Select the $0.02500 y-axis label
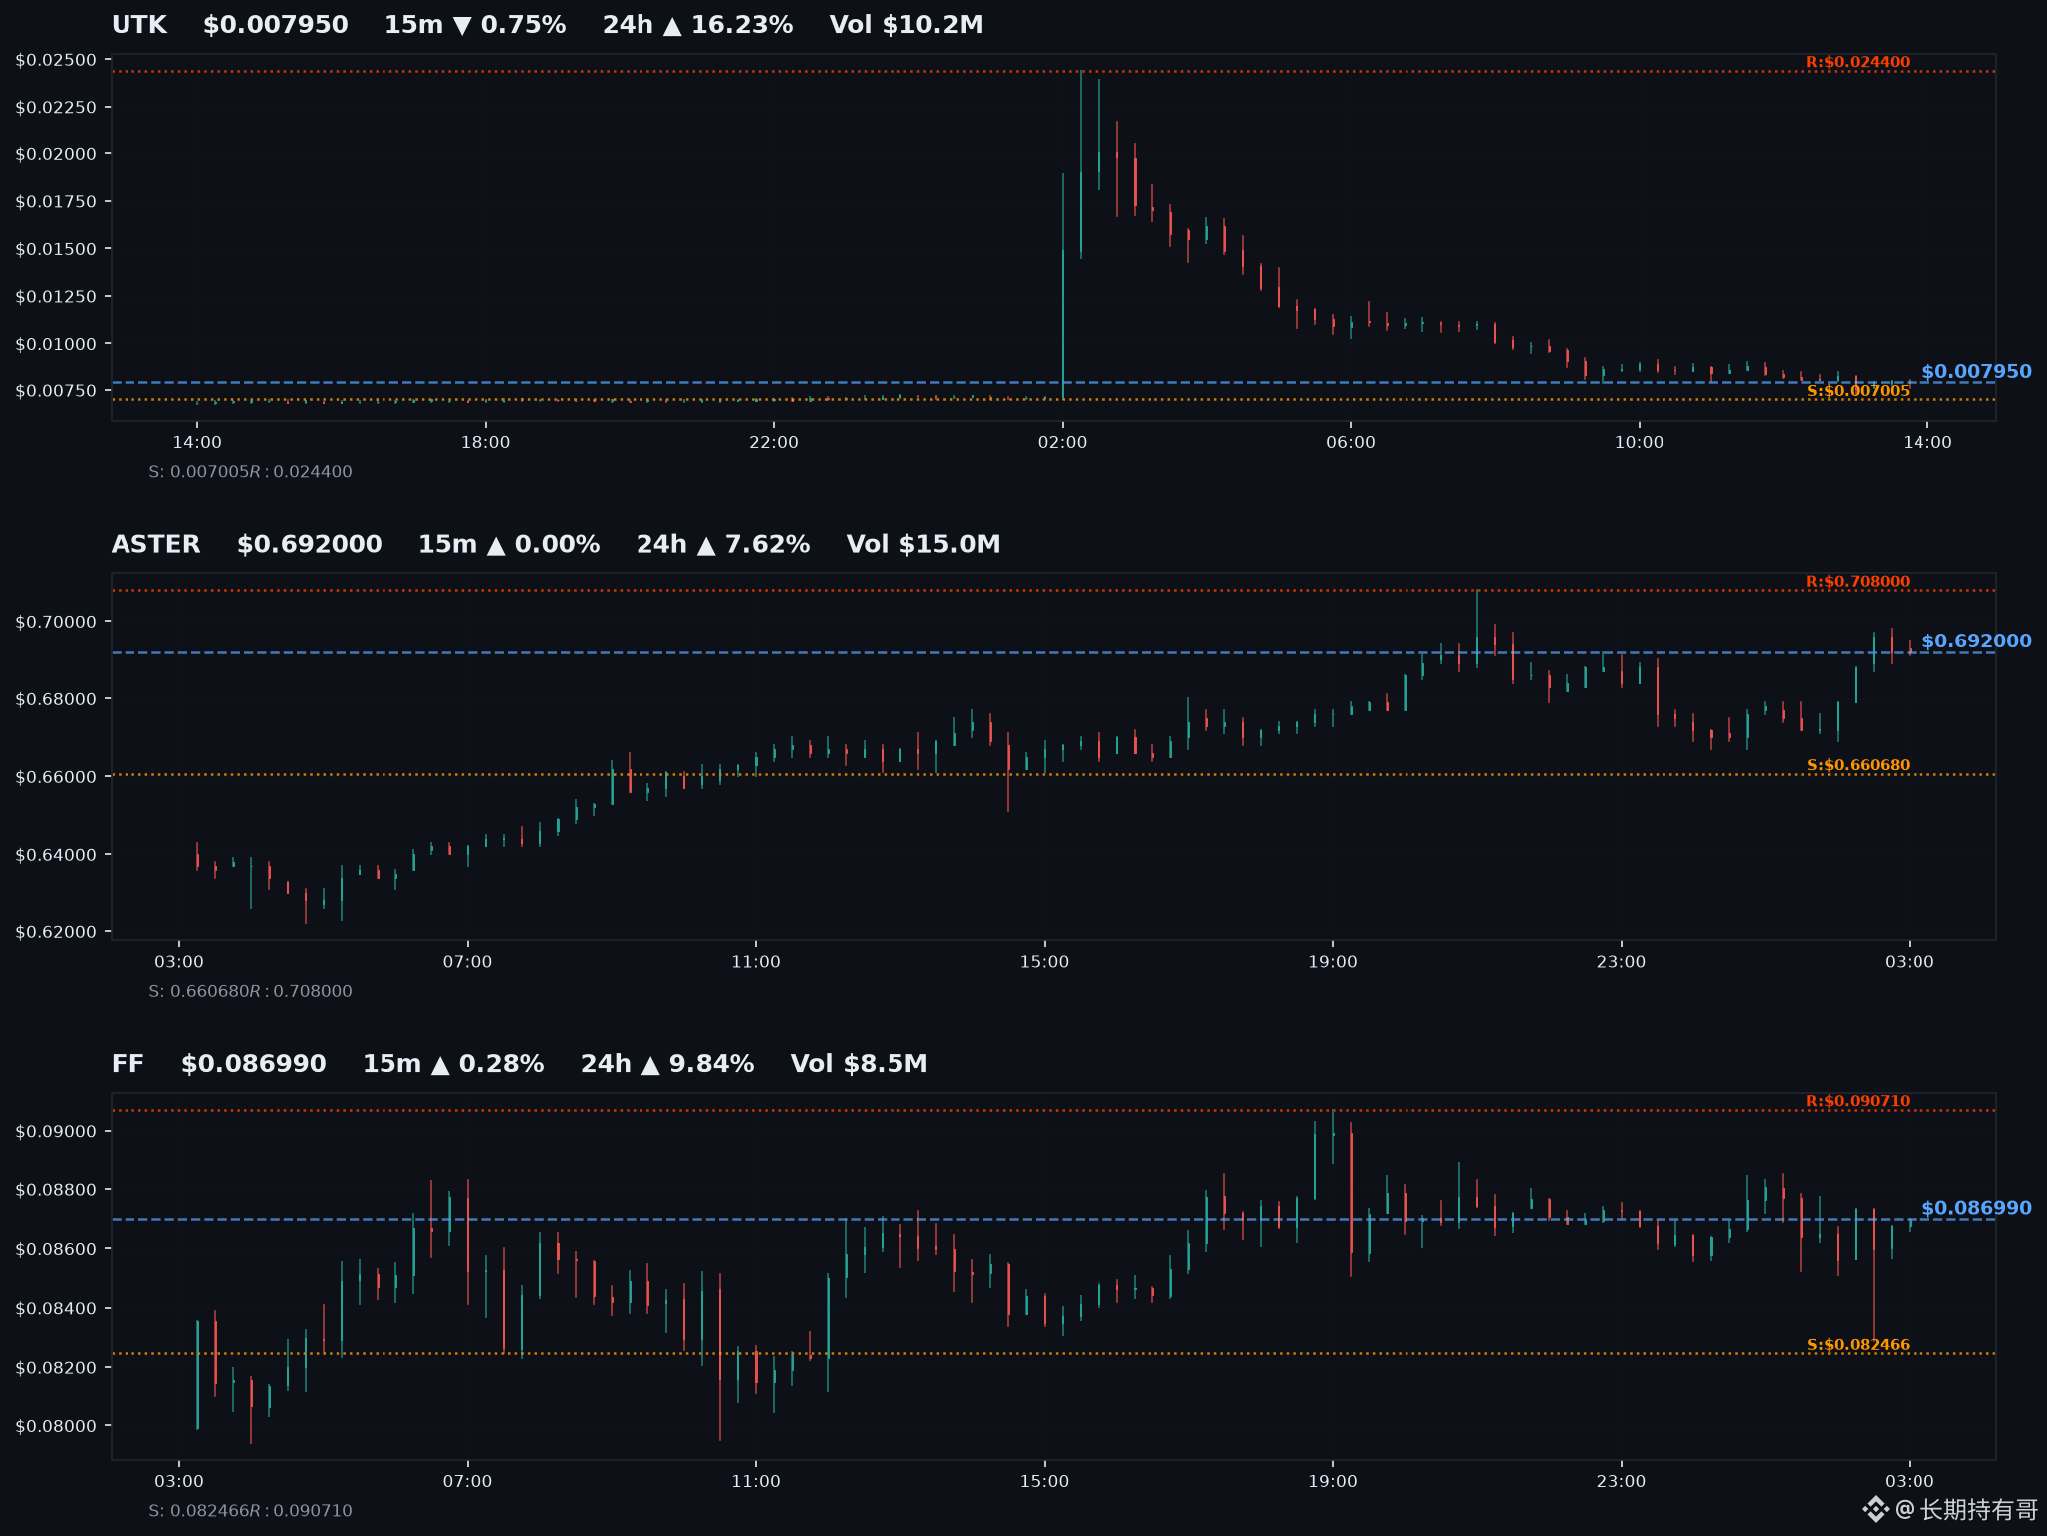Image resolution: width=2047 pixels, height=1536 pixels. coord(56,60)
